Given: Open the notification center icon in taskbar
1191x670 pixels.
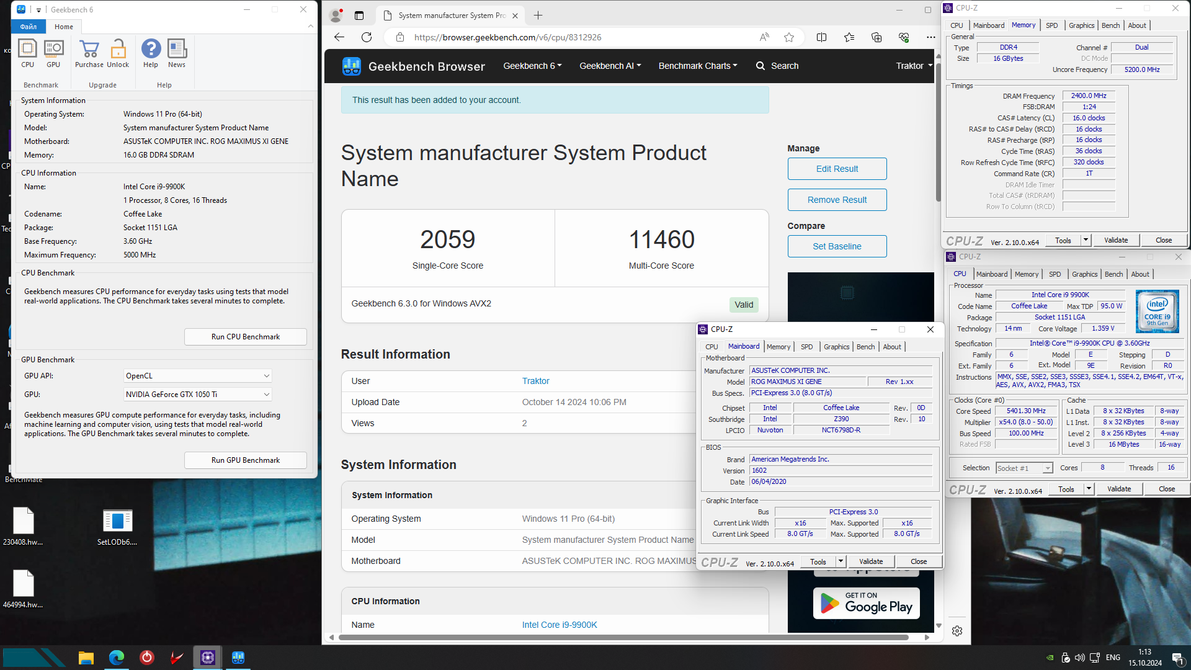Looking at the screenshot, I should [x=1177, y=658].
